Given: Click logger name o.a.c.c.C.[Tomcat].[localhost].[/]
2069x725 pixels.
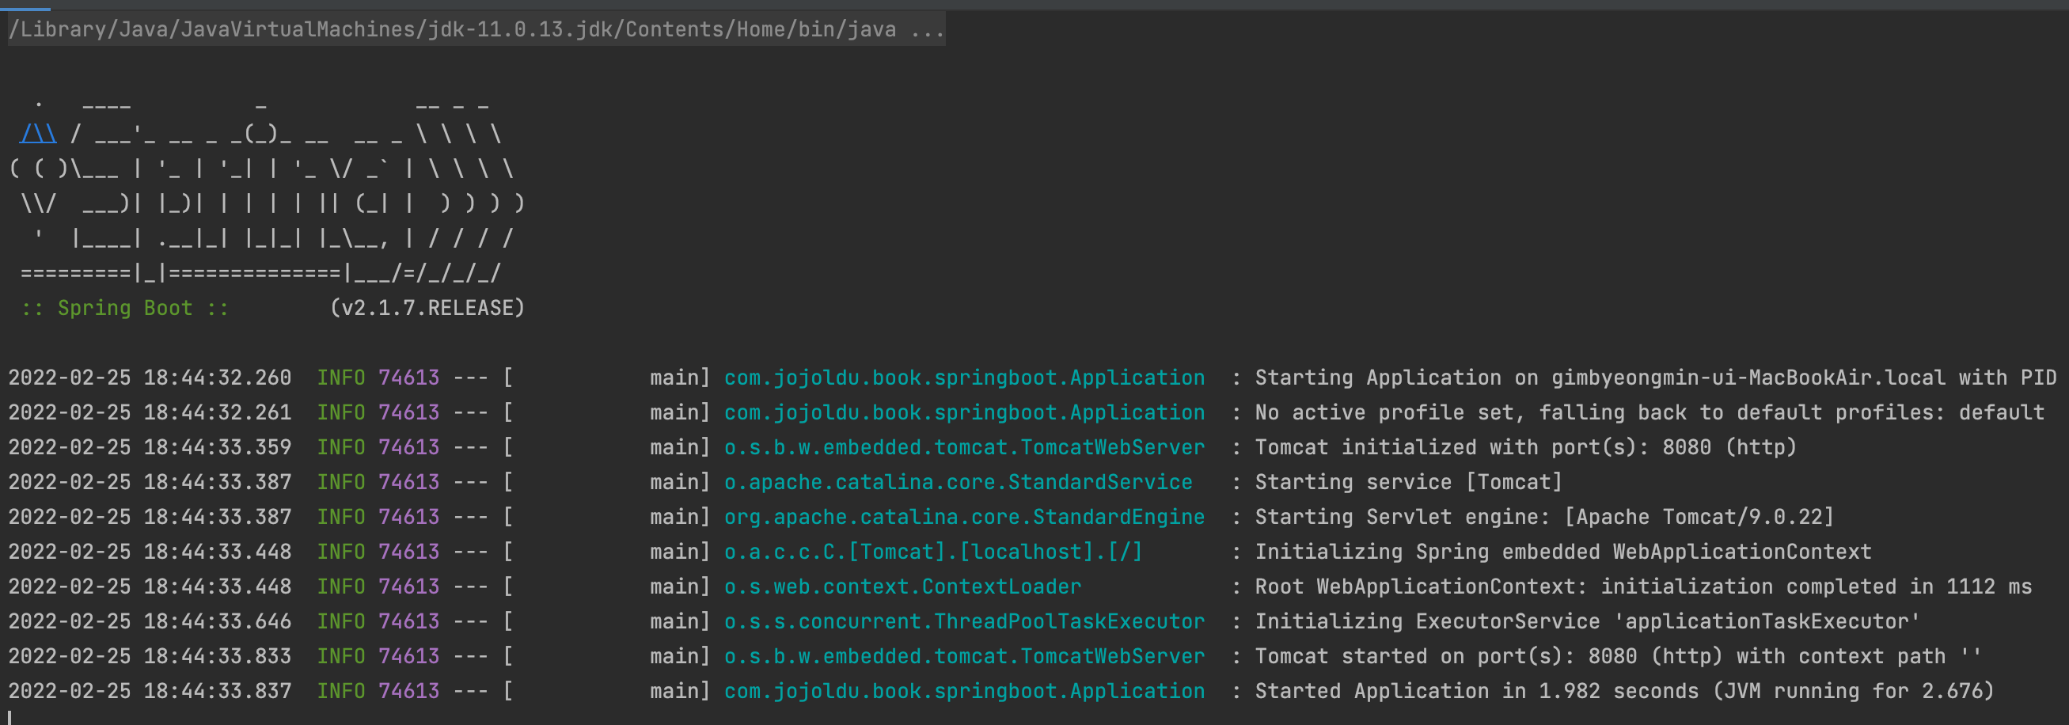Looking at the screenshot, I should pos(933,552).
